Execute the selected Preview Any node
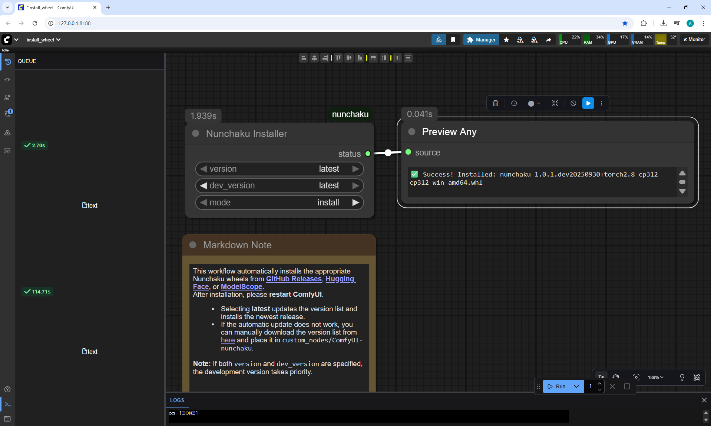 pyautogui.click(x=588, y=103)
